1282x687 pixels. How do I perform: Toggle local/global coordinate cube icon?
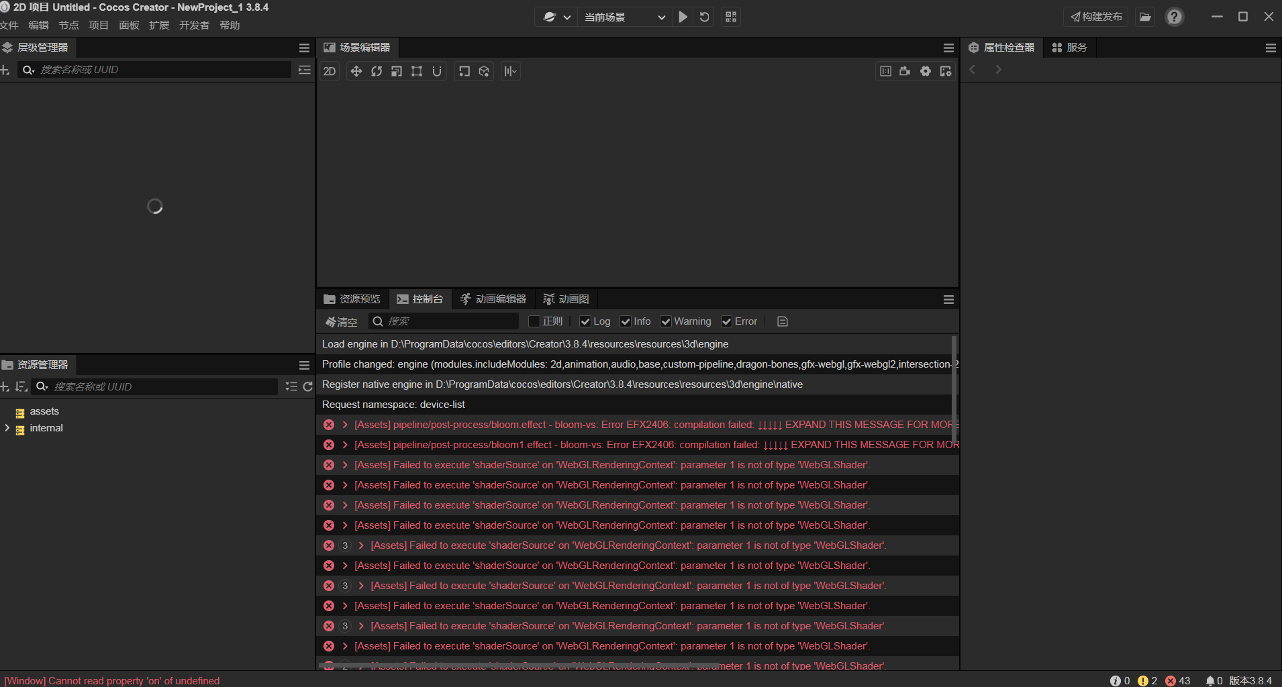click(484, 71)
